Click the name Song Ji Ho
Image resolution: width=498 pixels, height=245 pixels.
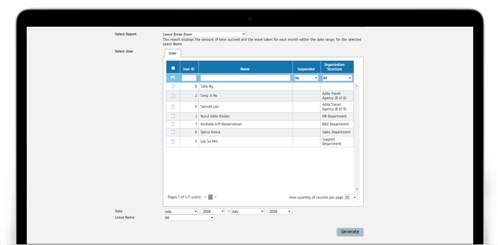[x=209, y=96]
